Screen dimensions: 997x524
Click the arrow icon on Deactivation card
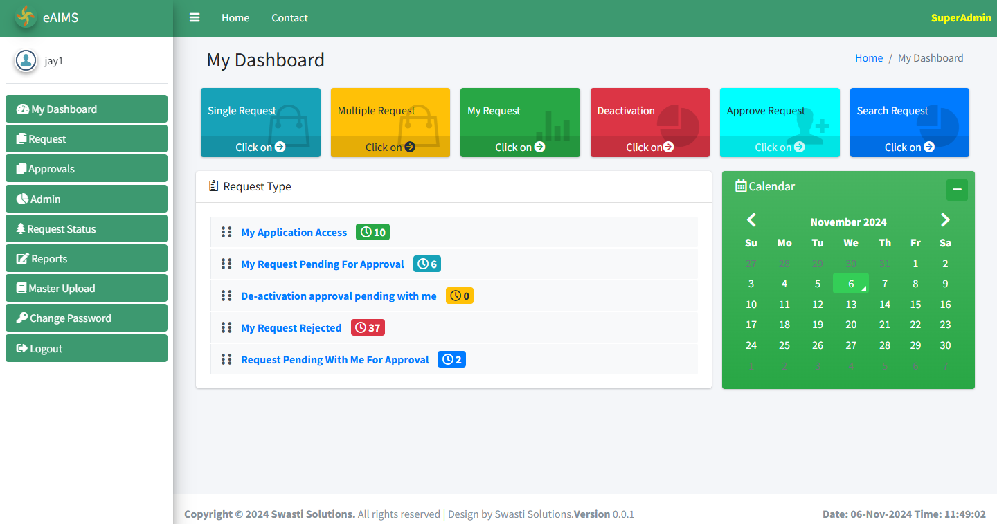668,147
